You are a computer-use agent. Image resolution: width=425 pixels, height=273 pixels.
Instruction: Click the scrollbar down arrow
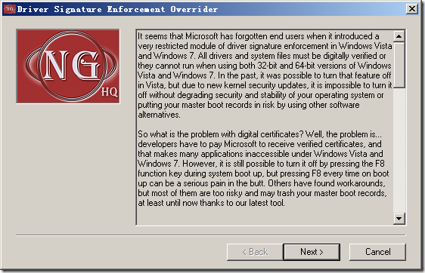point(399,219)
